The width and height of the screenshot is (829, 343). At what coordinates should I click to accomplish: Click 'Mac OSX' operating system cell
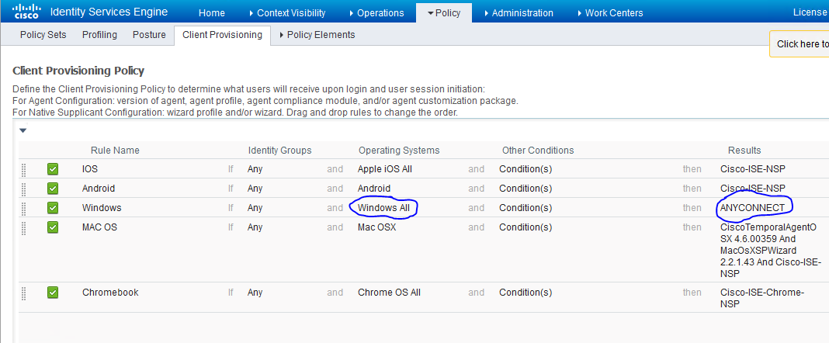tap(376, 227)
